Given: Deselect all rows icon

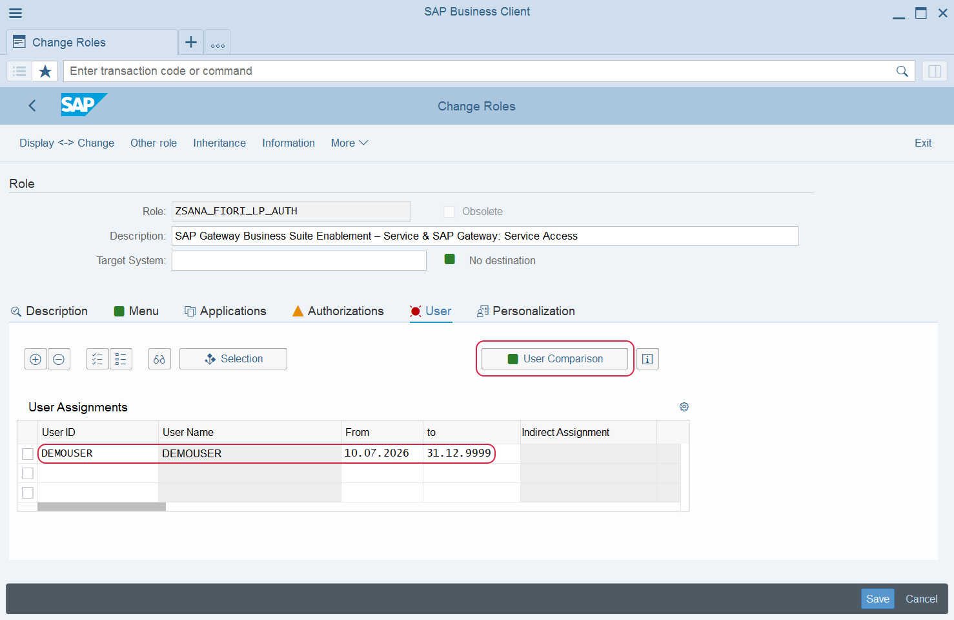Looking at the screenshot, I should click(x=121, y=359).
